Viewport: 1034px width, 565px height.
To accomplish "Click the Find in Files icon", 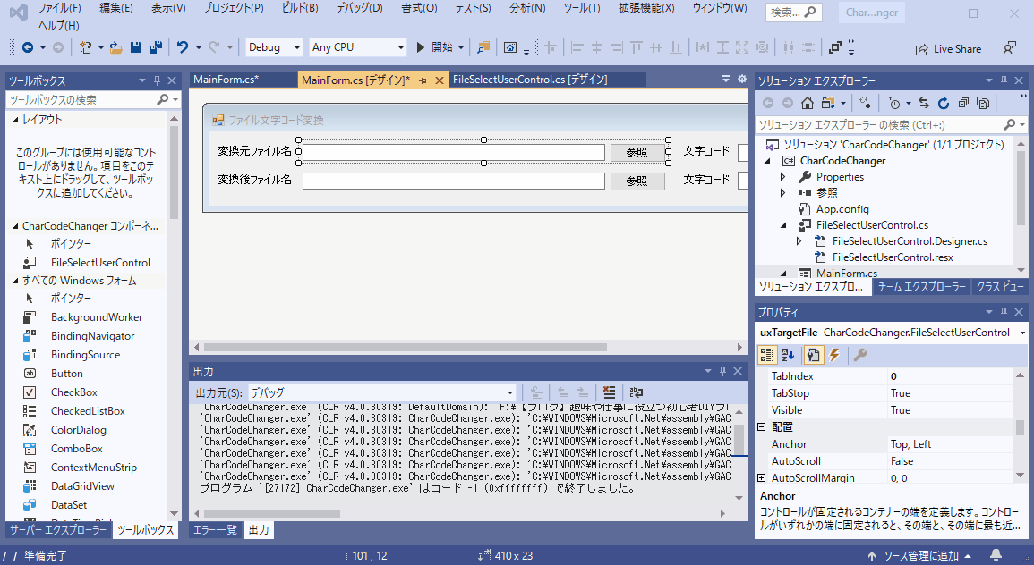I will 483,47.
